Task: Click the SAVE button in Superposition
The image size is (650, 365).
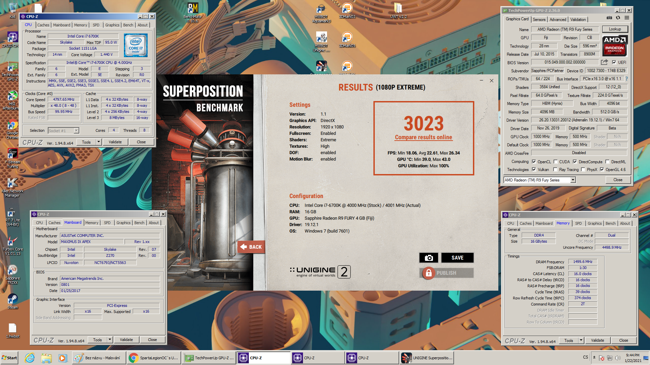Action: 457,258
